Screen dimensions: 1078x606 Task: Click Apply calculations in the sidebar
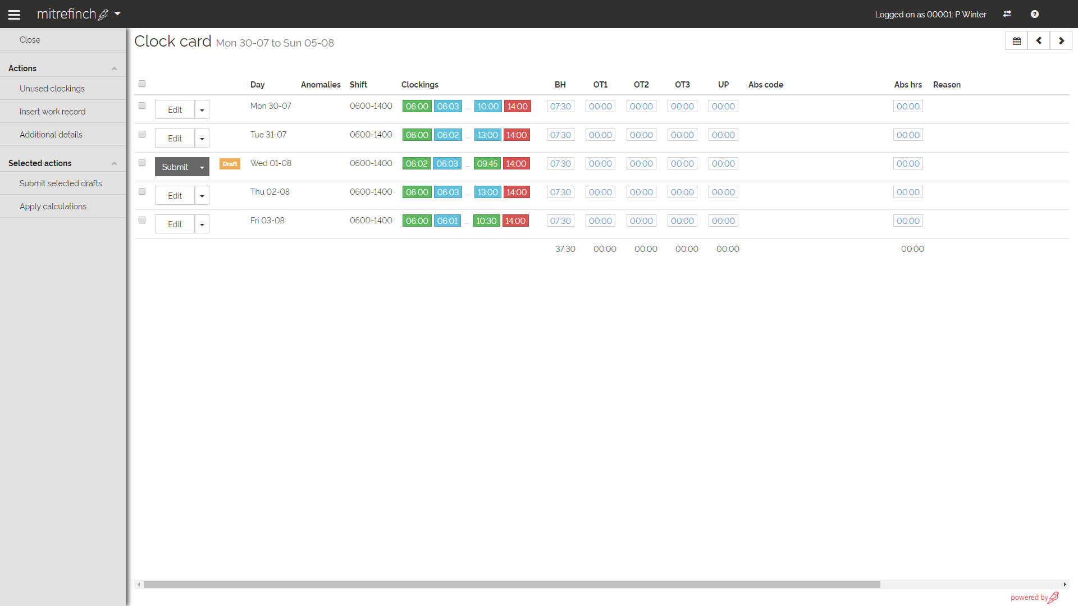(53, 206)
